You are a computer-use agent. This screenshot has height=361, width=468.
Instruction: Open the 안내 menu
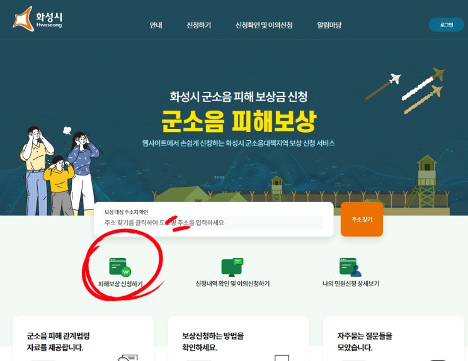click(x=156, y=25)
